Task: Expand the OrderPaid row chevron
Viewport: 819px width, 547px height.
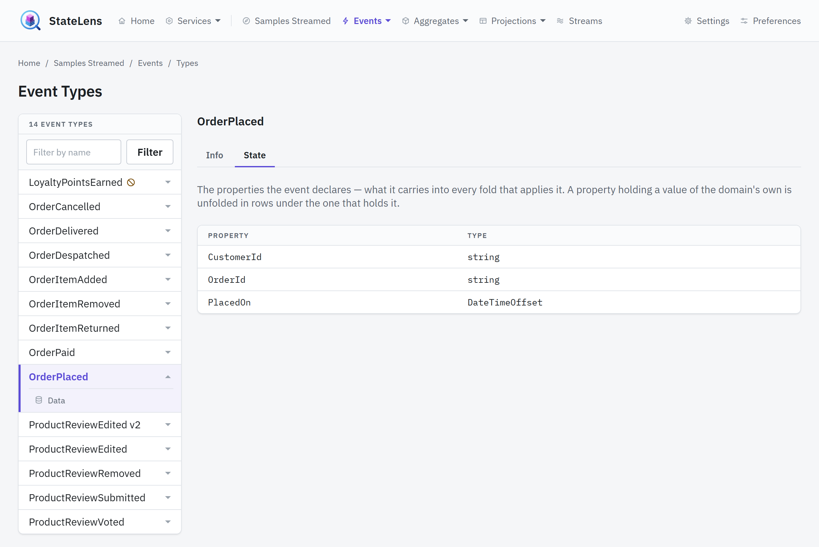Action: tap(168, 352)
